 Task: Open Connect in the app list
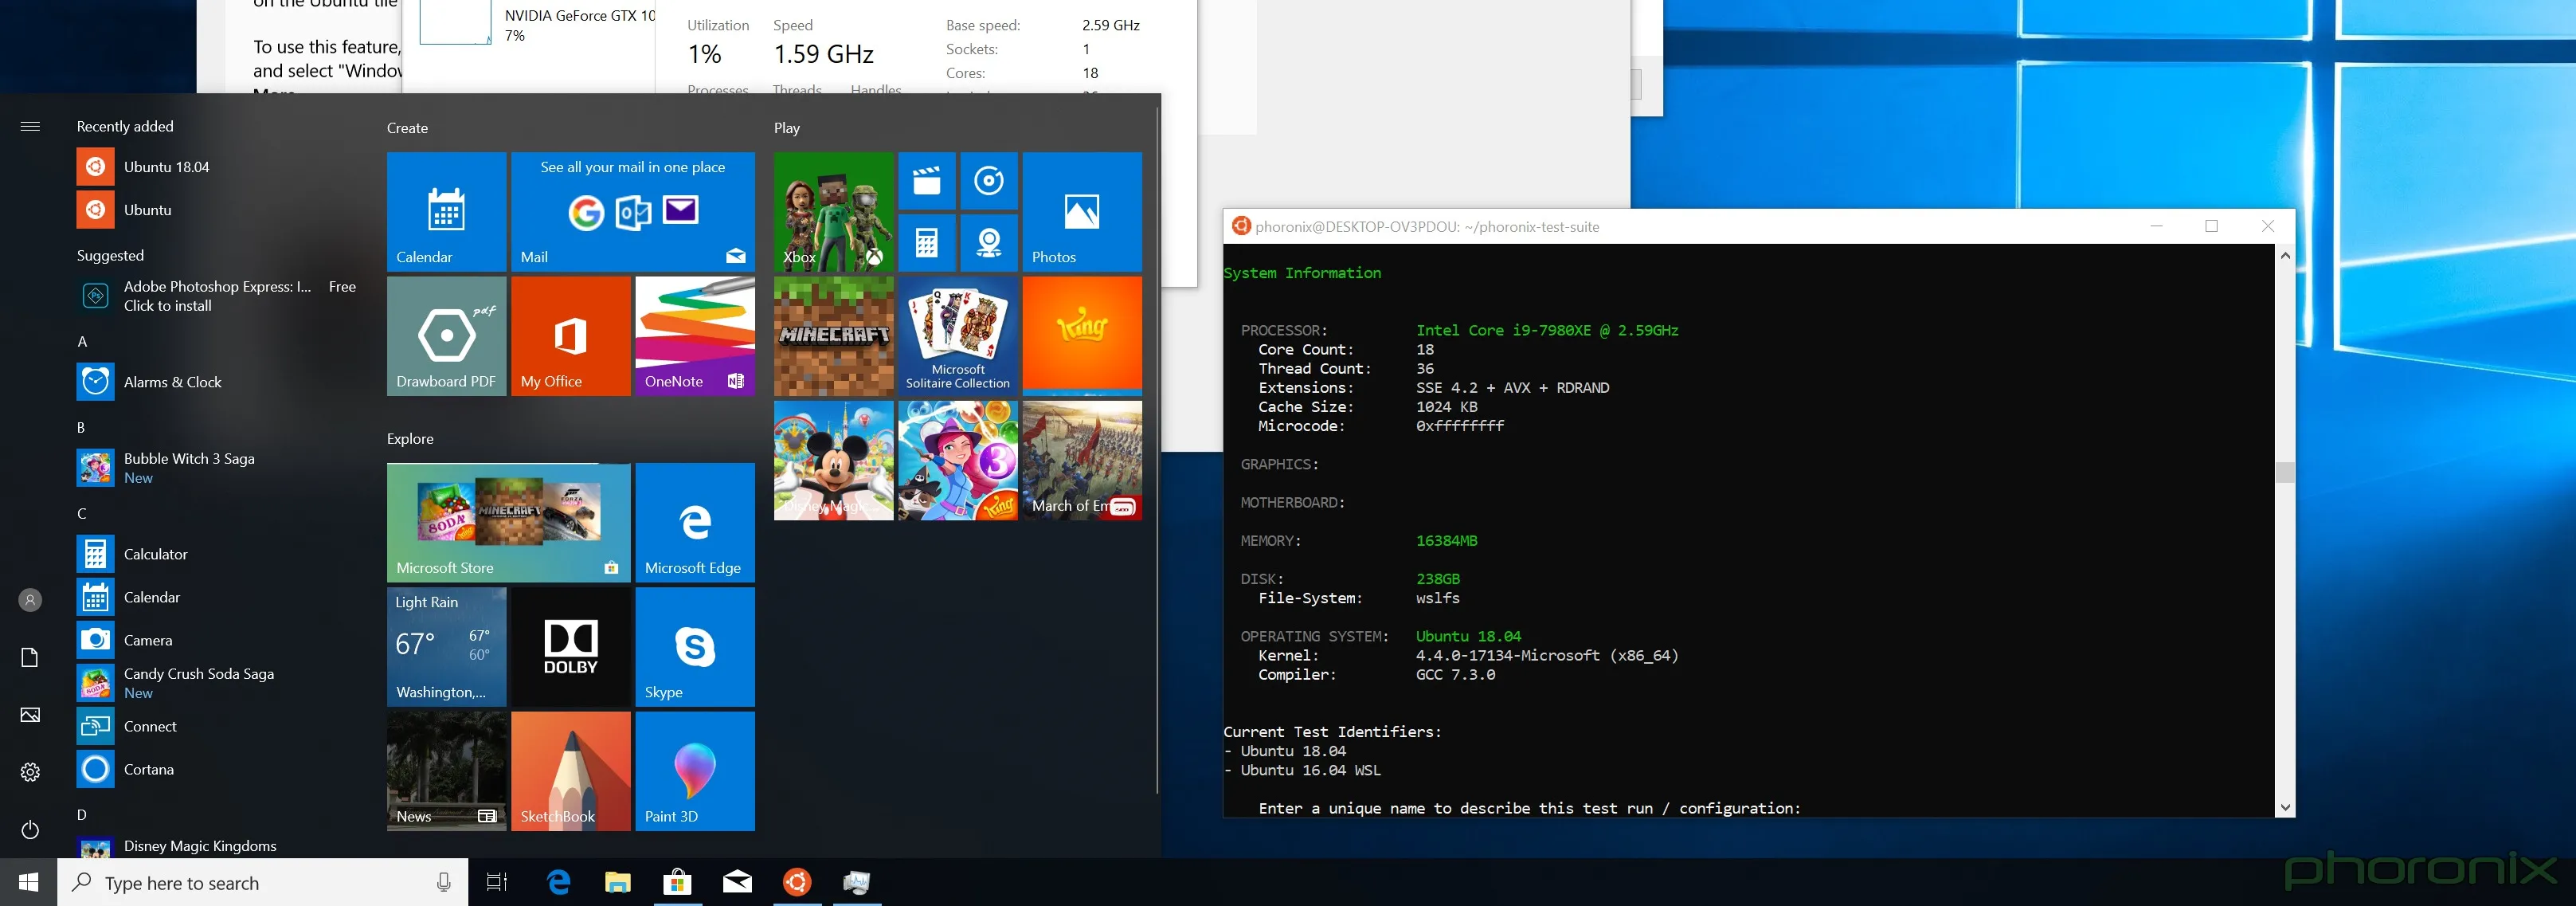[217, 726]
